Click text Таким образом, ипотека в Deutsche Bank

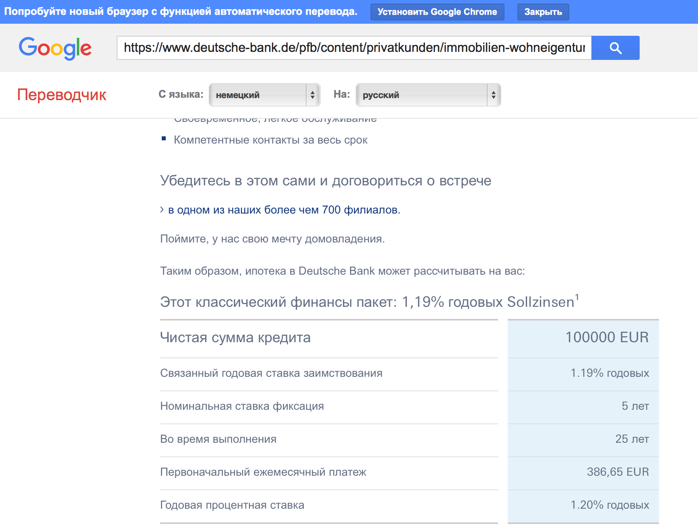pos(342,271)
